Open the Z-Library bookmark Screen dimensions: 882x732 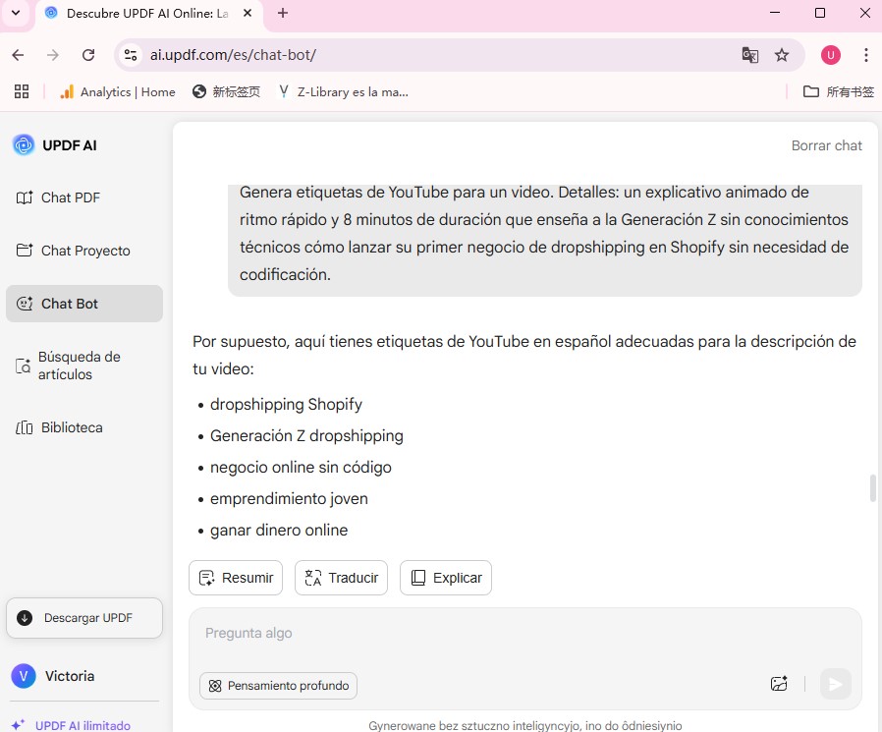coord(344,91)
